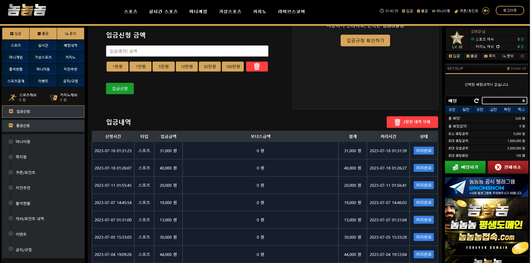Focus the 입금(충전) 금액 input field
The image size is (531, 263).
187,51
